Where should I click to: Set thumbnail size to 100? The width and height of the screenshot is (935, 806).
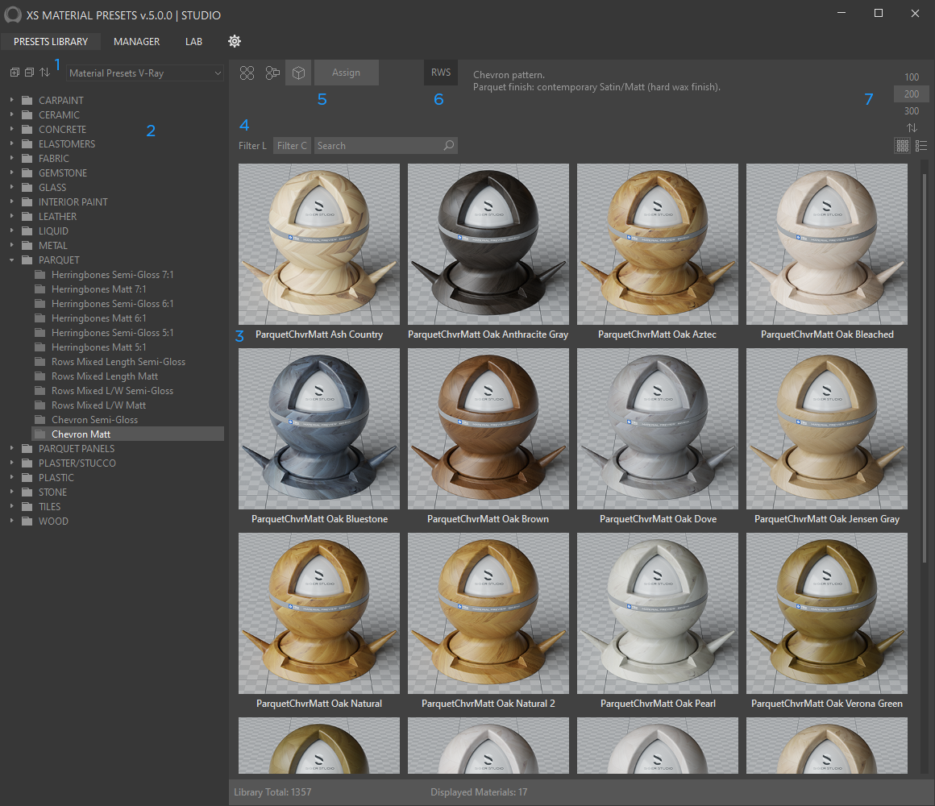[x=911, y=77]
